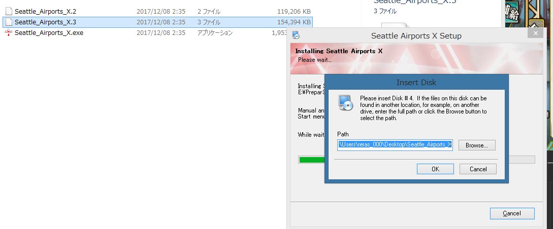This screenshot has height=229, width=553.
Task: Select Seattle_Airports_X.exe in file list
Action: pos(49,33)
